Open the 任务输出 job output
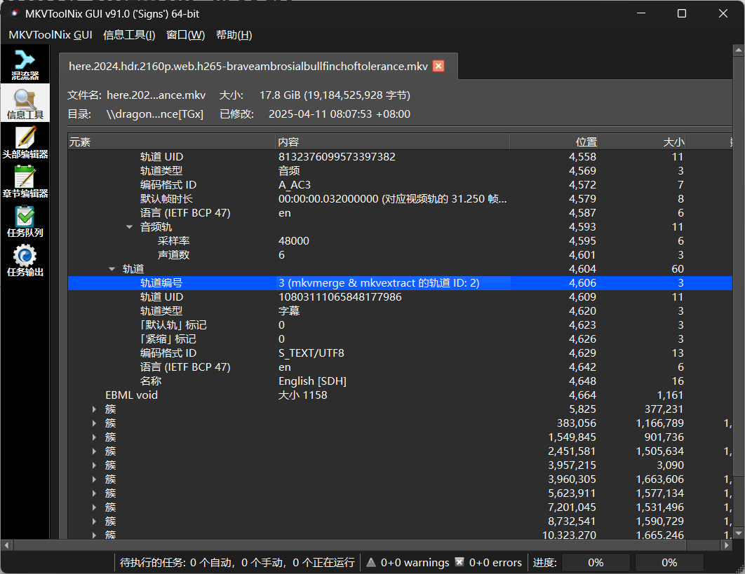The height and width of the screenshot is (574, 745). (x=25, y=261)
